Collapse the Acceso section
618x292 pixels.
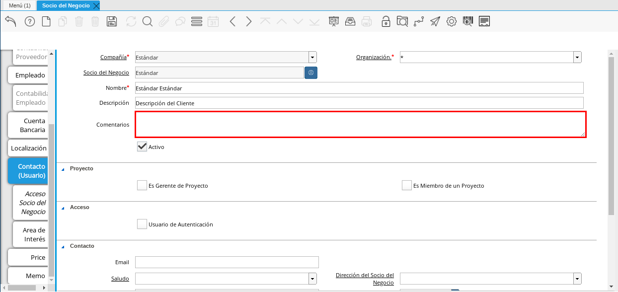[x=63, y=208]
